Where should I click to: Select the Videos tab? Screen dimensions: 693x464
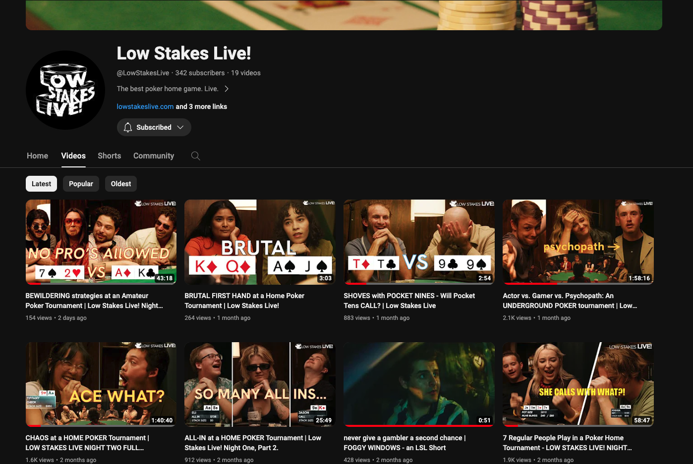[x=73, y=155]
